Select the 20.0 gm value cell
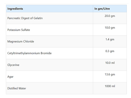 point(110,18)
